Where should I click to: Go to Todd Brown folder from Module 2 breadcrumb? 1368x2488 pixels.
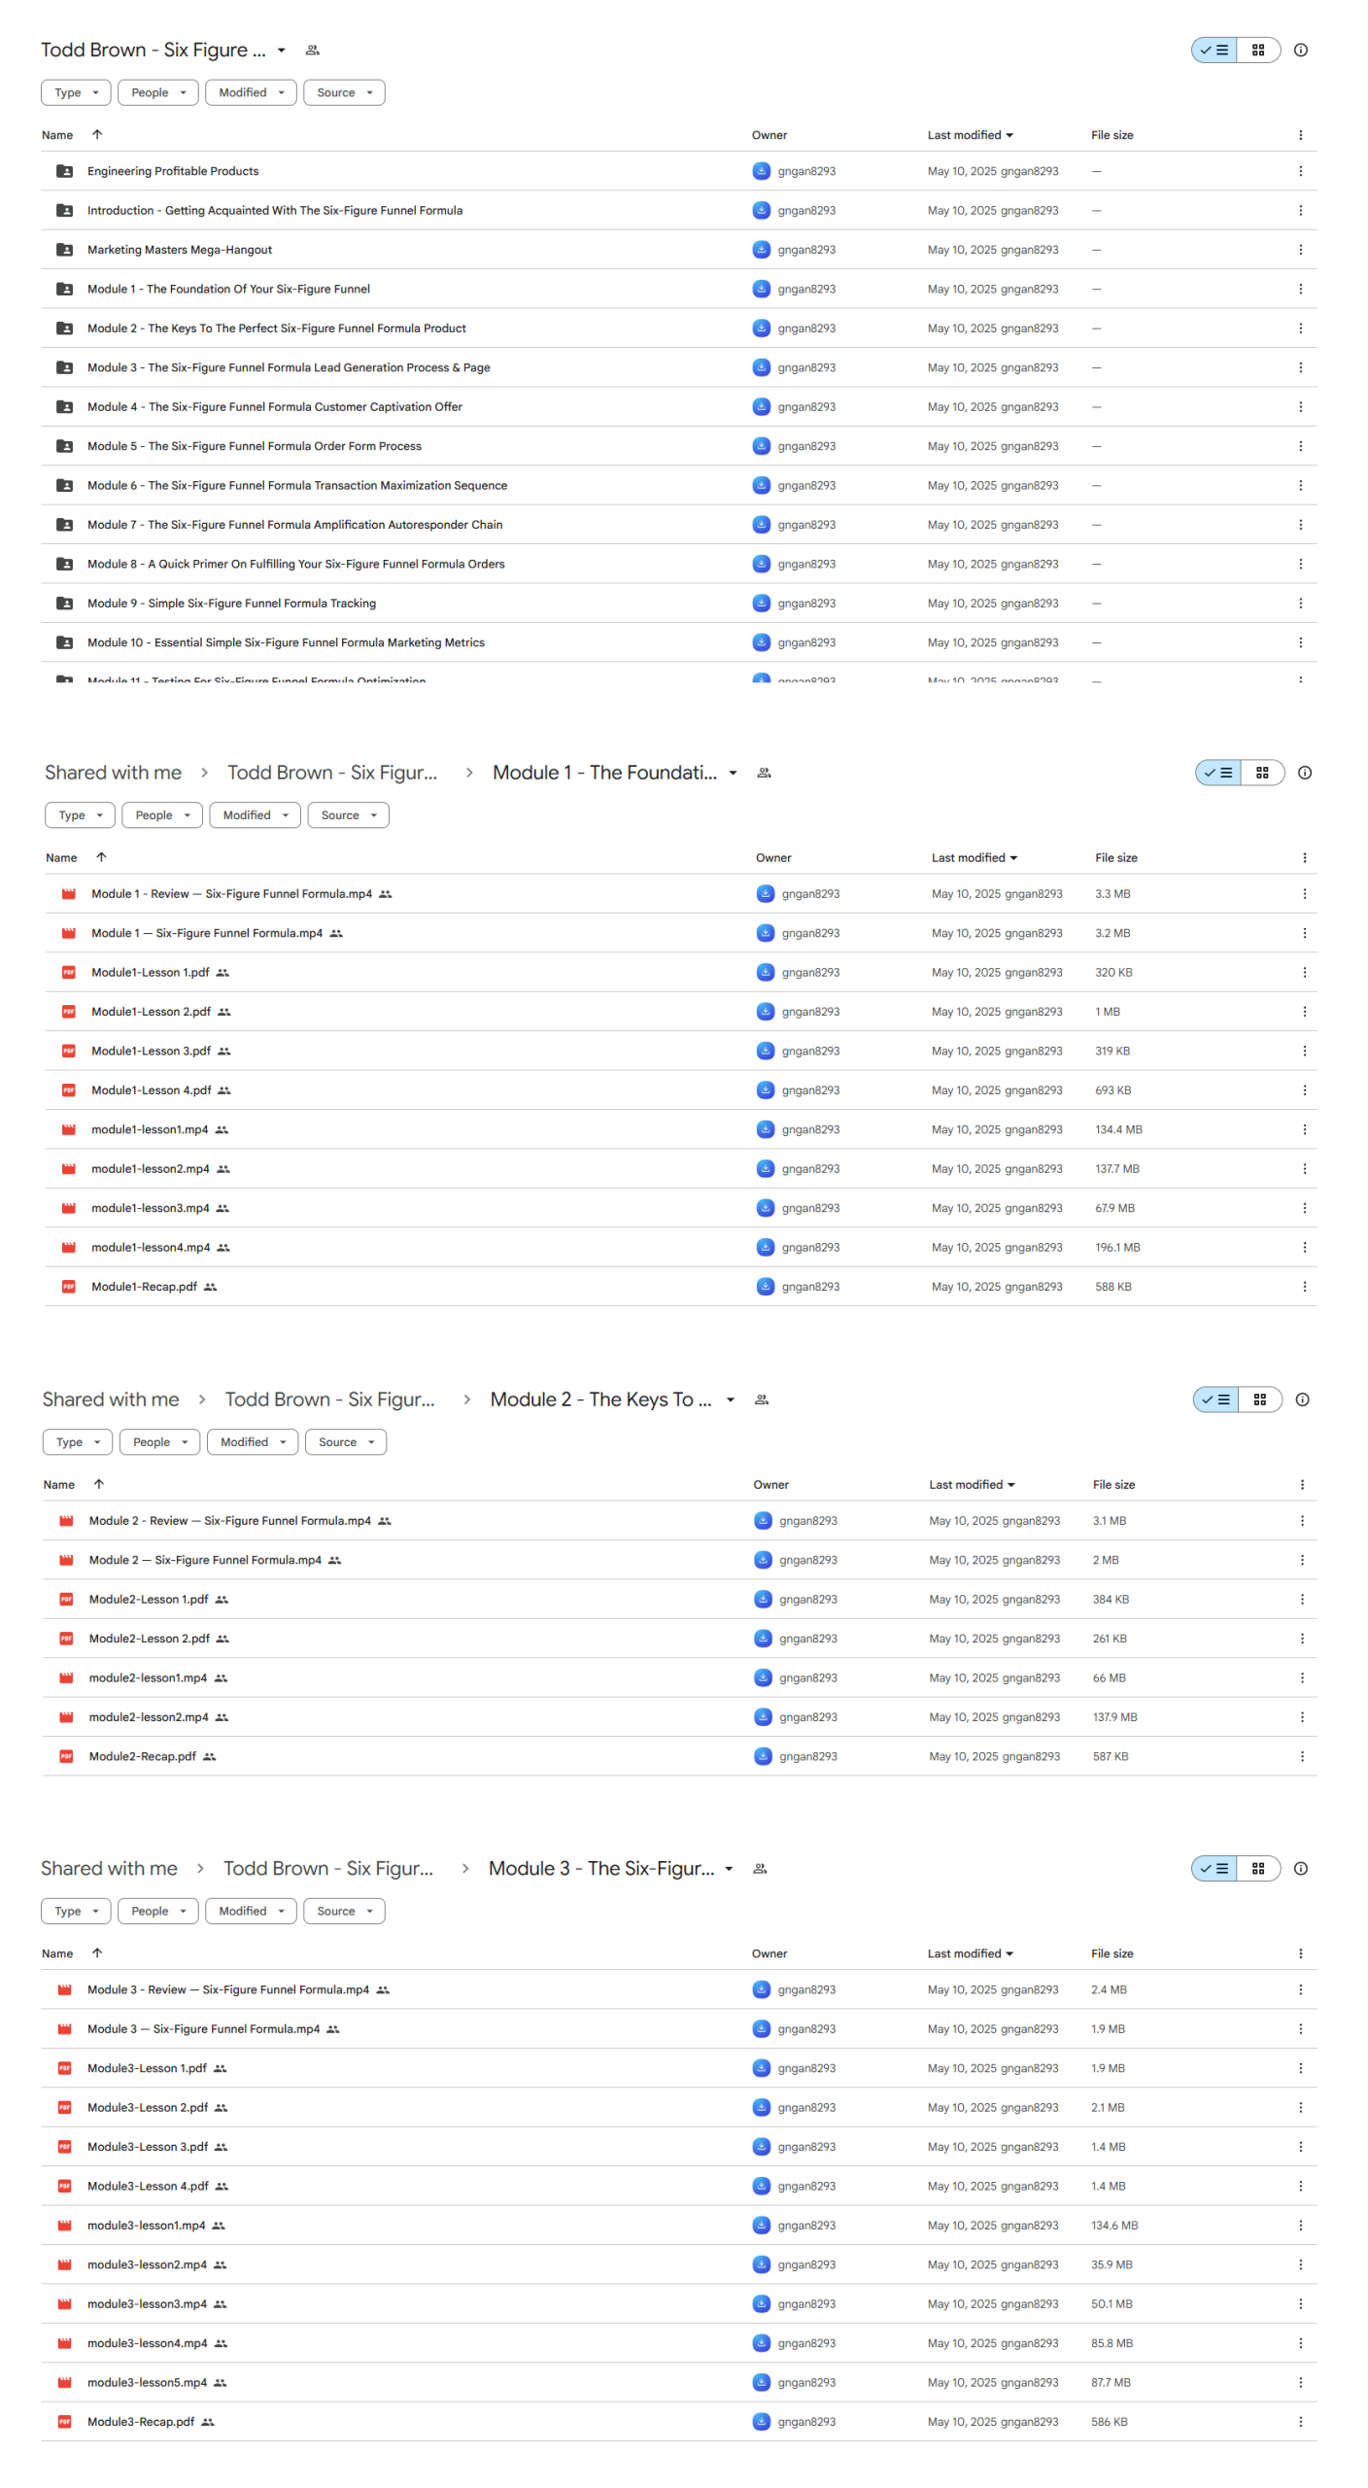pyautogui.click(x=329, y=1399)
